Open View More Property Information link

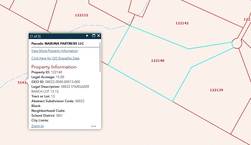click(x=54, y=51)
